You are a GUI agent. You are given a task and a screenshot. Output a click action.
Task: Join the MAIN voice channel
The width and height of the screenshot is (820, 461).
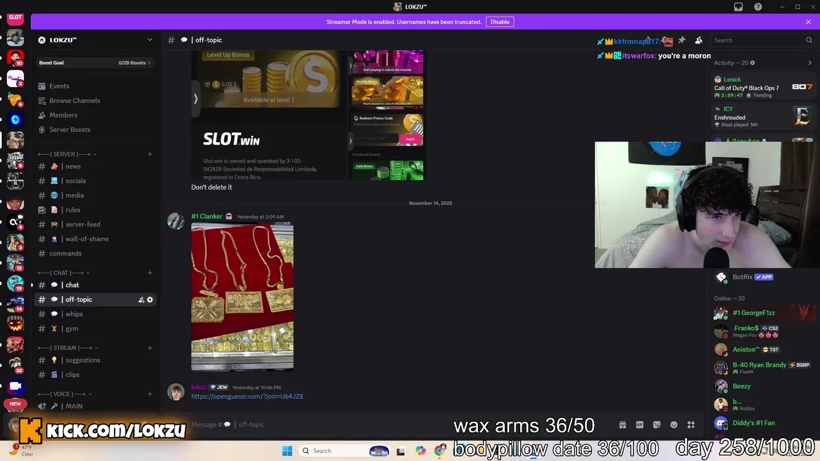click(x=95, y=406)
